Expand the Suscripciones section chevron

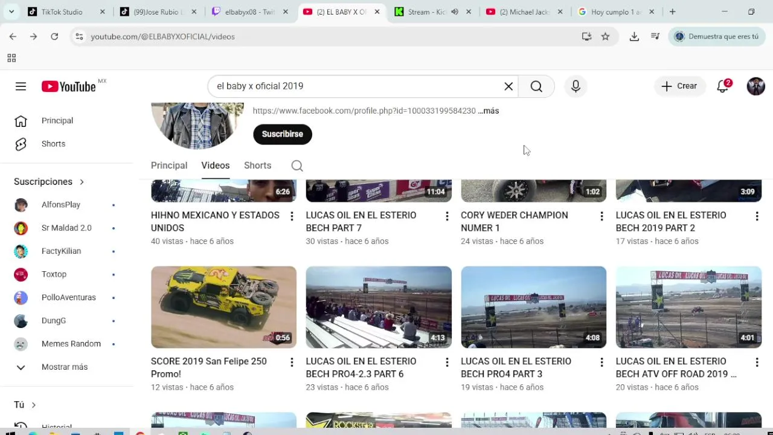tap(82, 182)
